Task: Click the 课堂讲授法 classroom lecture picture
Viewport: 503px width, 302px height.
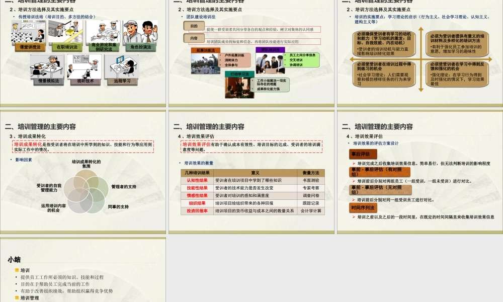Action: click(x=29, y=32)
